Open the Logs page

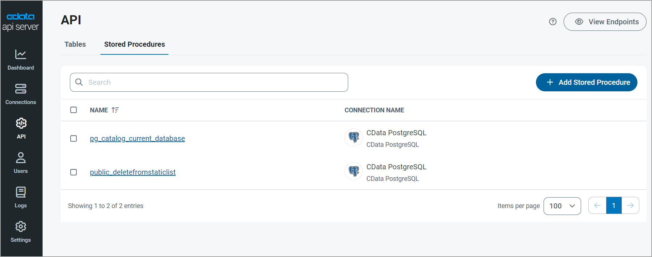tap(21, 198)
